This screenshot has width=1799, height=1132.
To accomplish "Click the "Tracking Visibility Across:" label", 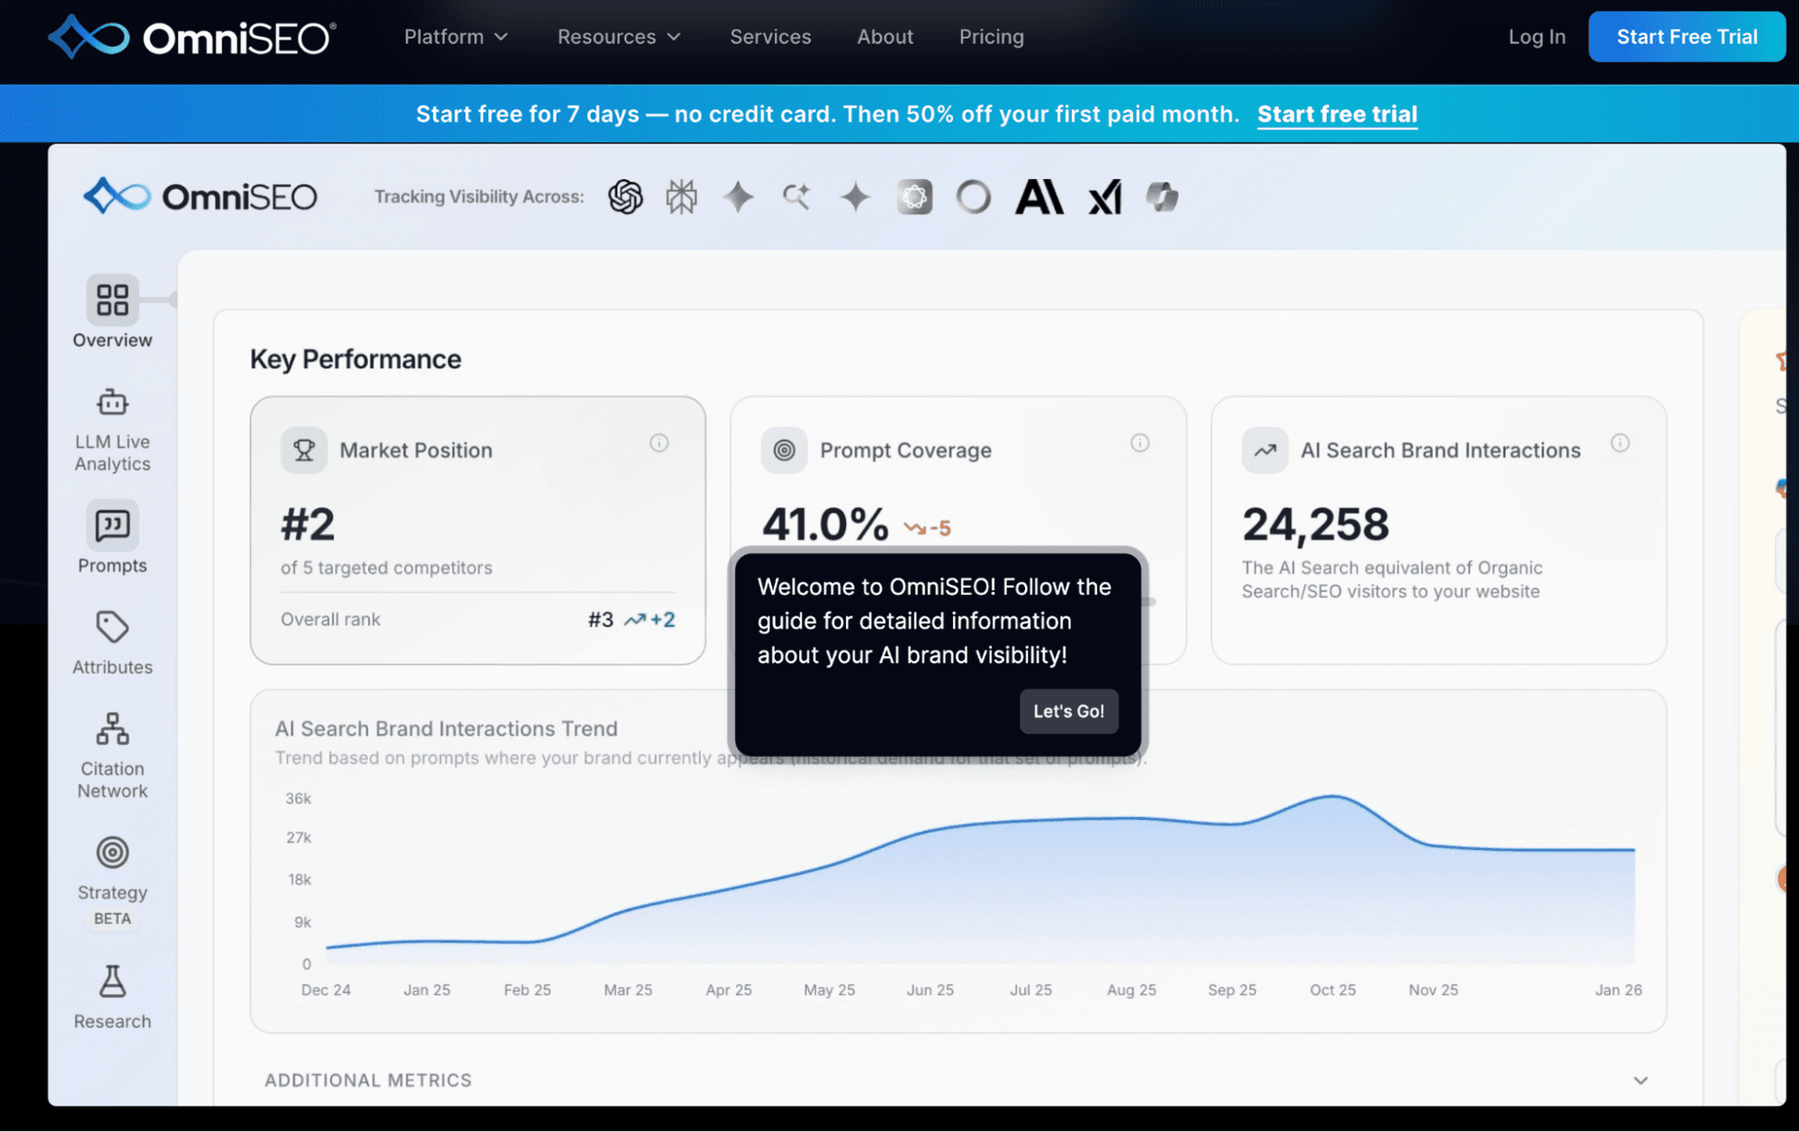I will [479, 197].
